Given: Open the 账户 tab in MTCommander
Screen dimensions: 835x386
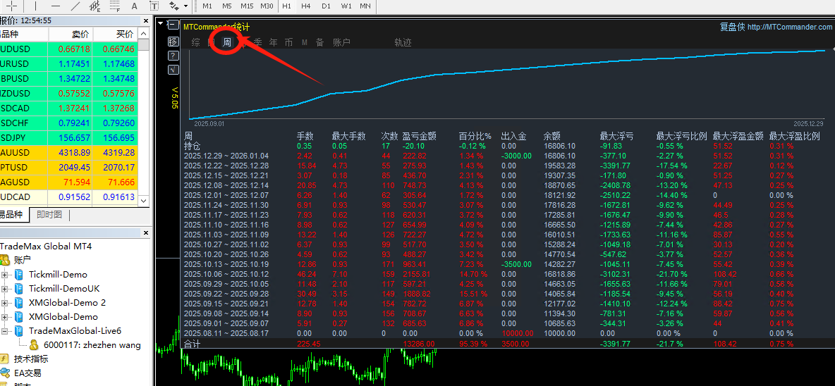Looking at the screenshot, I should click(342, 42).
